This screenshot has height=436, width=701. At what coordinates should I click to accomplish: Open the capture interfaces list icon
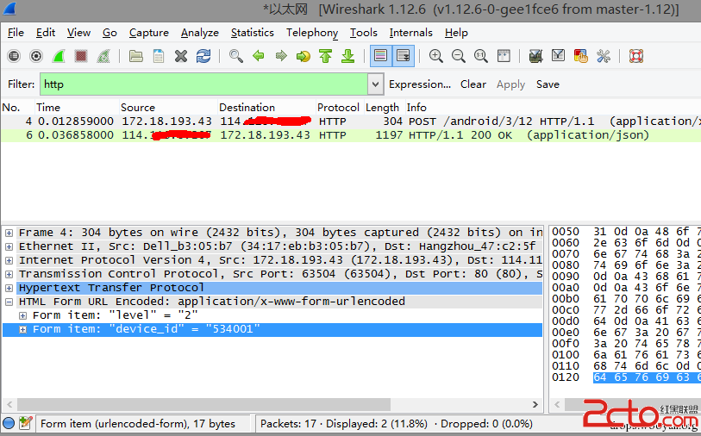pyautogui.click(x=14, y=56)
